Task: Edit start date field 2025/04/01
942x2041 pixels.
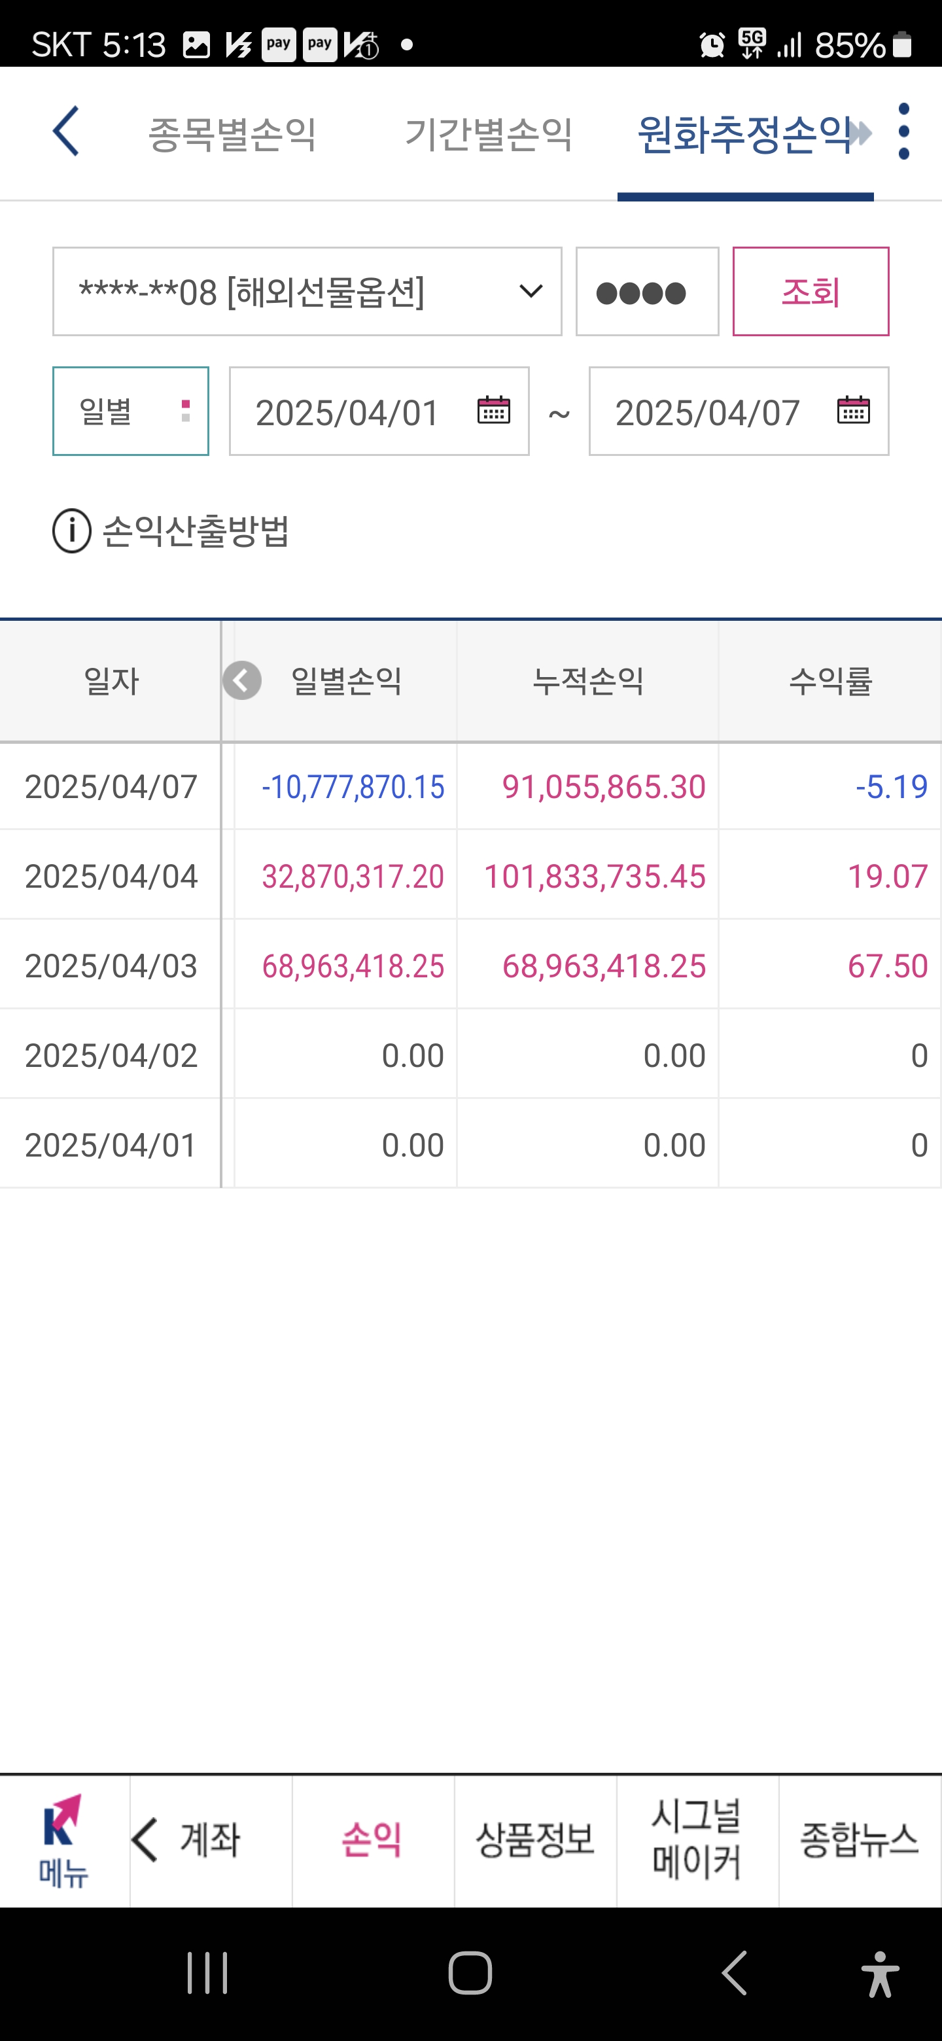Action: 379,411
